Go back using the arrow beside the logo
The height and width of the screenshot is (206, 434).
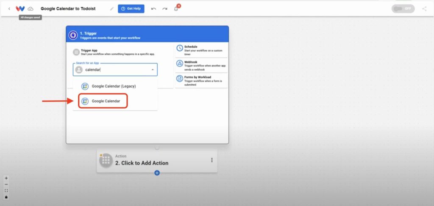pos(9,9)
